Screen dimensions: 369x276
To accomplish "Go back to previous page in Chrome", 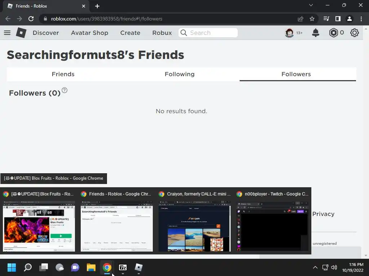I will (8, 19).
